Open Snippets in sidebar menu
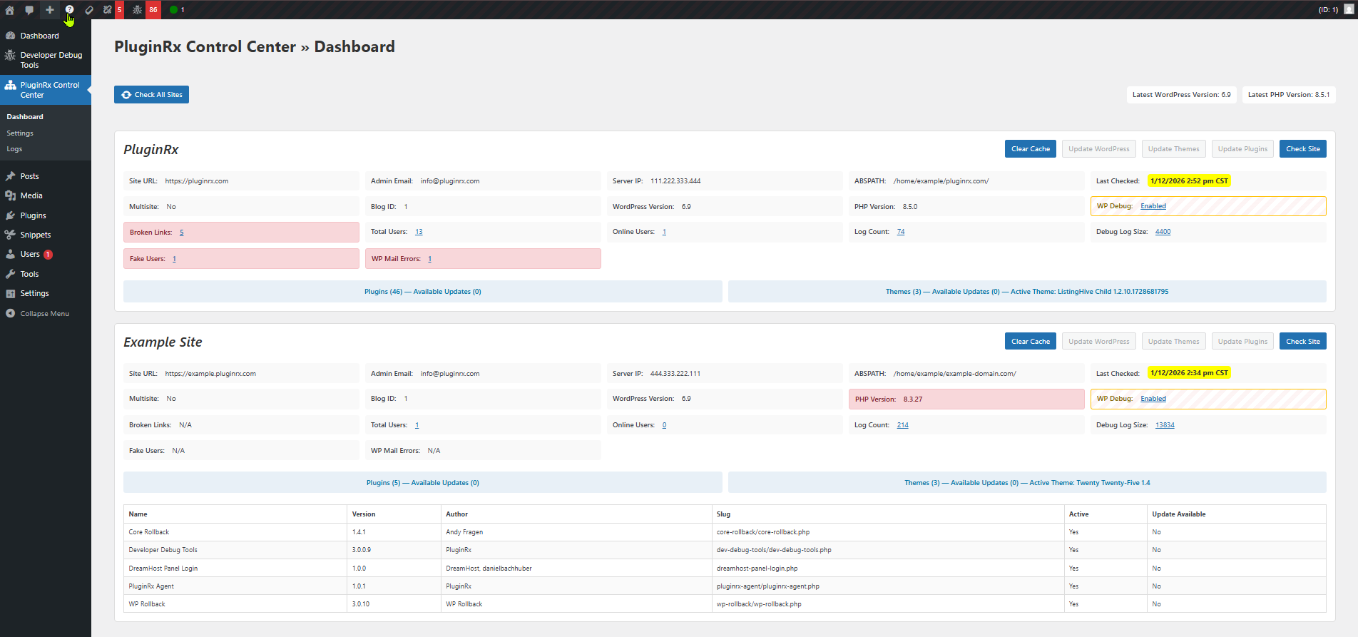Viewport: 1358px width, 637px height. (35, 235)
